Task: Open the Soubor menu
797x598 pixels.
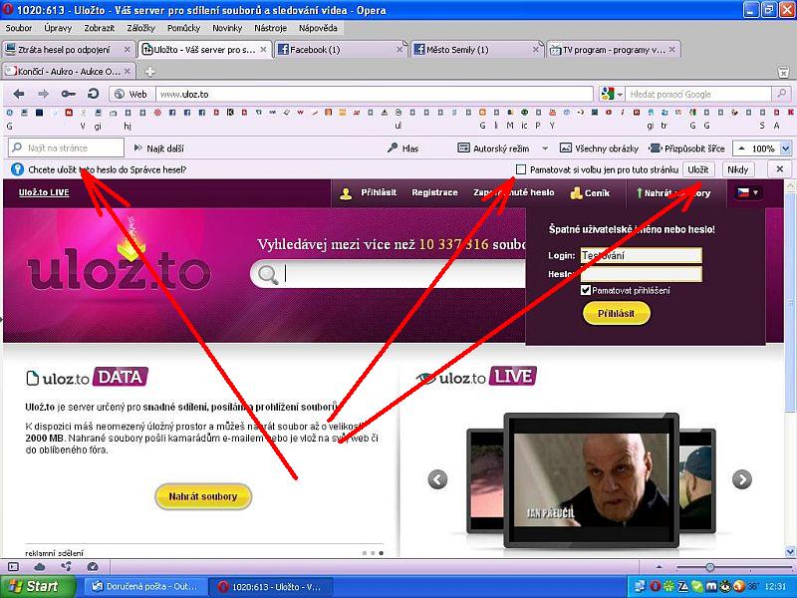Action: click(x=19, y=28)
